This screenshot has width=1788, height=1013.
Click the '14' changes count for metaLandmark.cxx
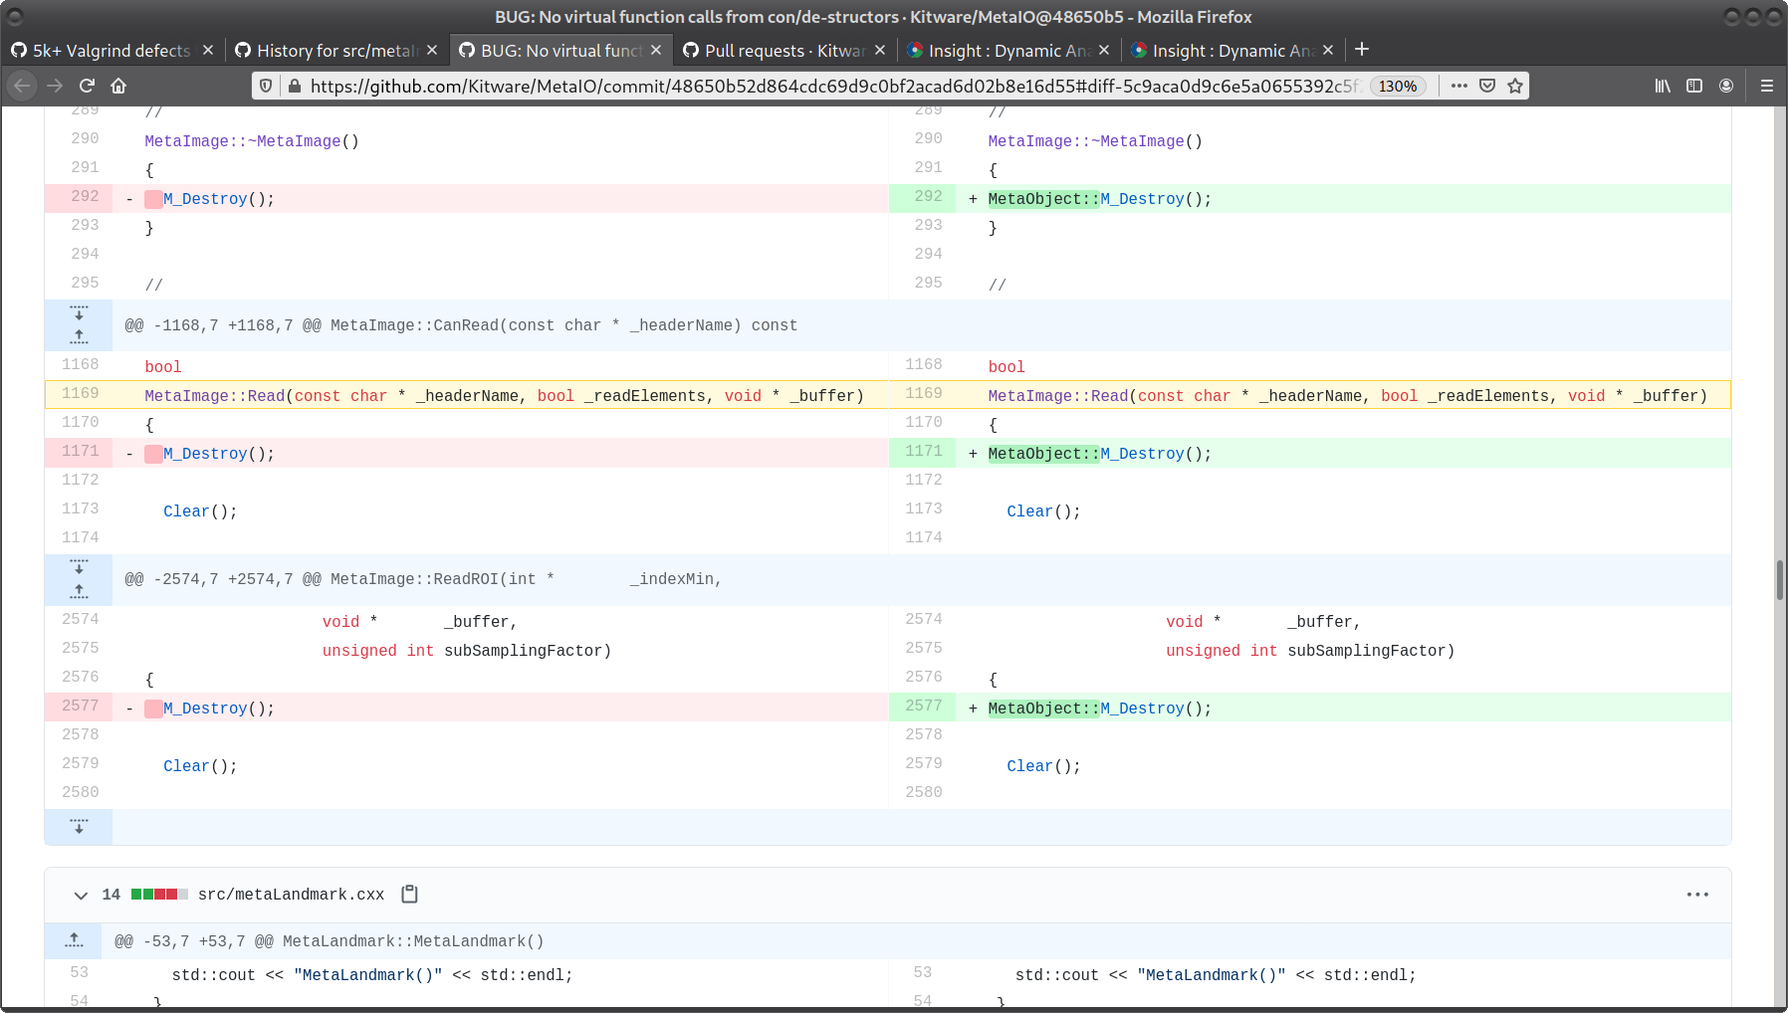pyautogui.click(x=111, y=895)
